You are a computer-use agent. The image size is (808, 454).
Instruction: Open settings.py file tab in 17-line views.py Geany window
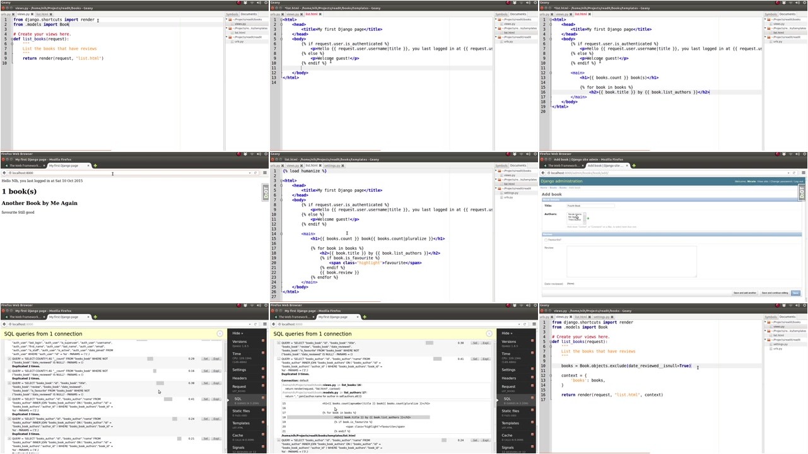pyautogui.click(x=600, y=317)
